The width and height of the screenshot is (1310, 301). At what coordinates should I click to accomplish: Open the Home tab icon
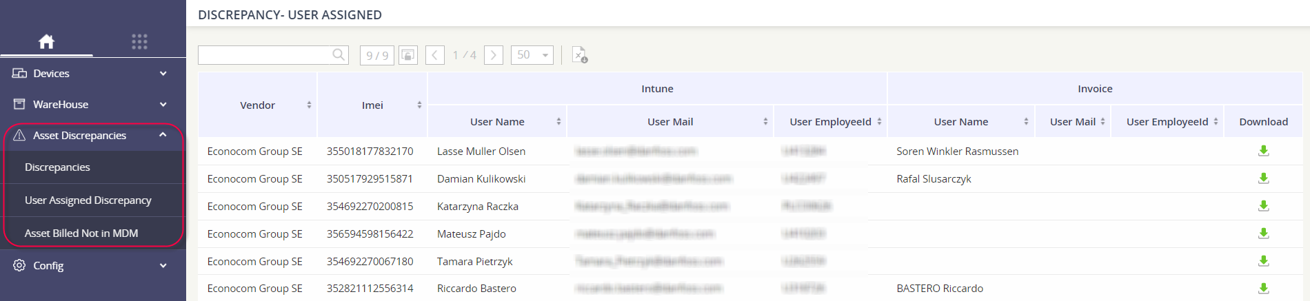pyautogui.click(x=46, y=41)
